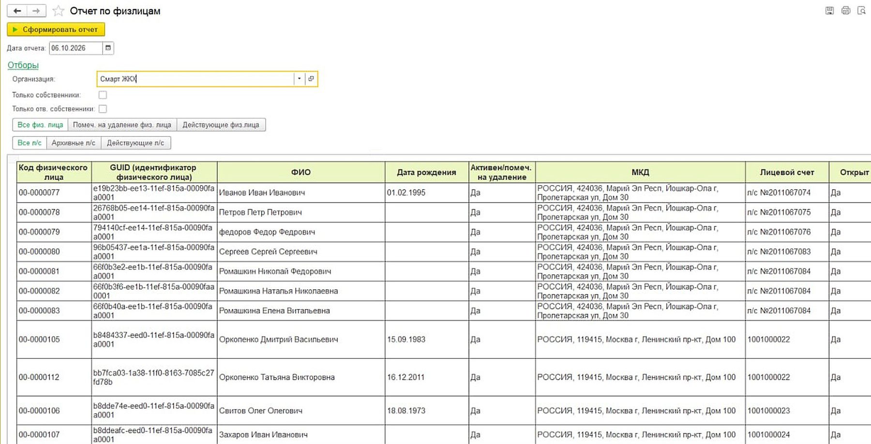
Task: Select account cell л/с №2011067083
Action: point(787,252)
